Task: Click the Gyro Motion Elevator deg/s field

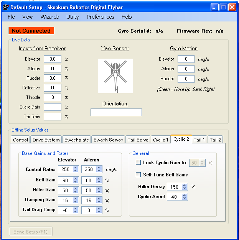Action: point(186,59)
